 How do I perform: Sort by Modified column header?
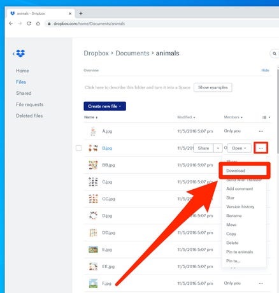pyautogui.click(x=186, y=117)
